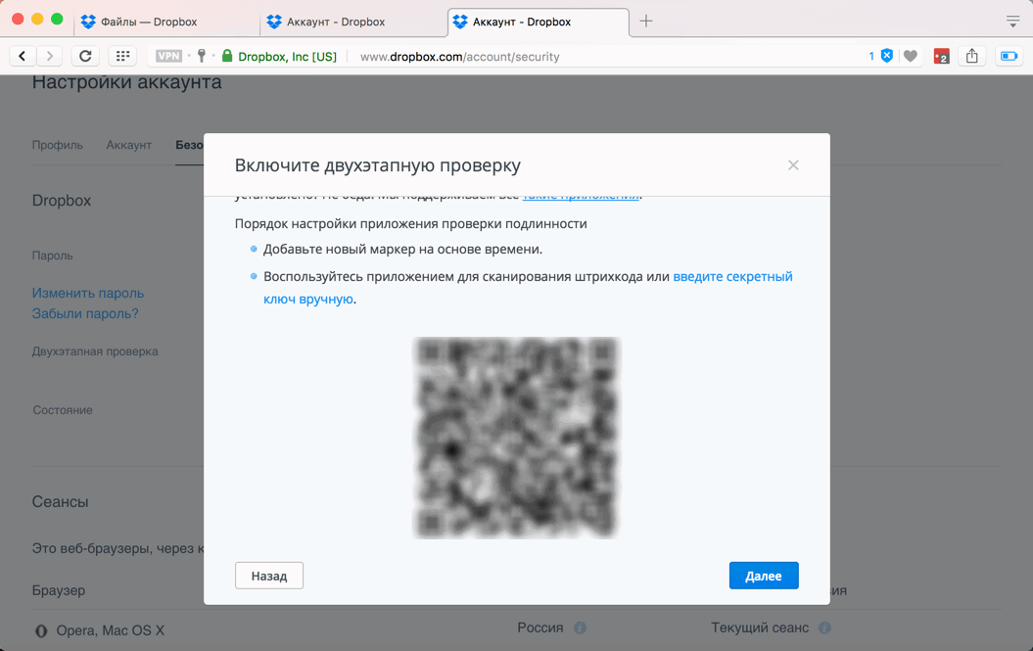Image resolution: width=1033 pixels, height=651 pixels.
Task: Click the browser forward arrow
Action: coord(49,56)
